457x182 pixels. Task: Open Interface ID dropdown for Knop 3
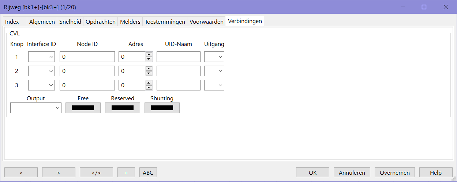(41, 85)
